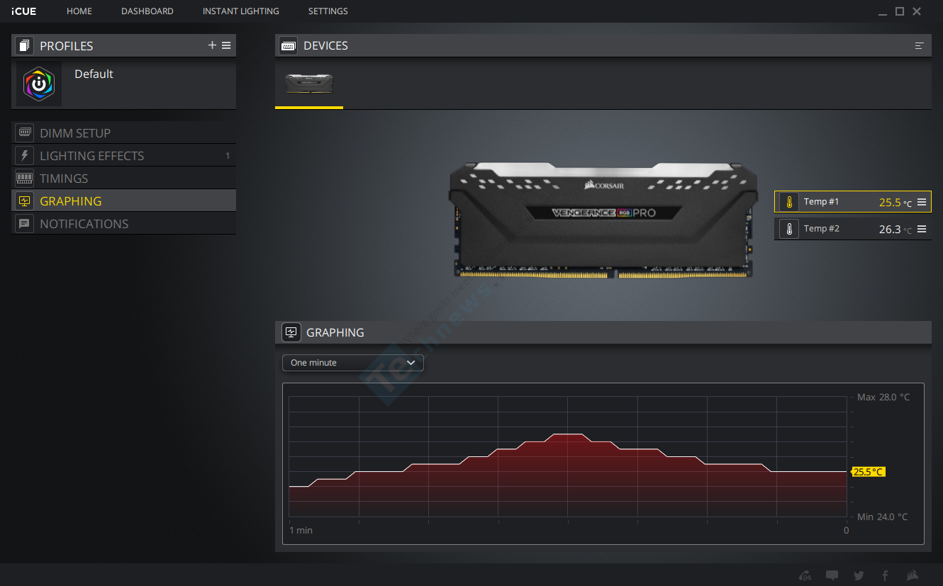This screenshot has width=943, height=586.
Task: Click the Lighting Effects lightning bolt icon
Action: click(x=25, y=155)
